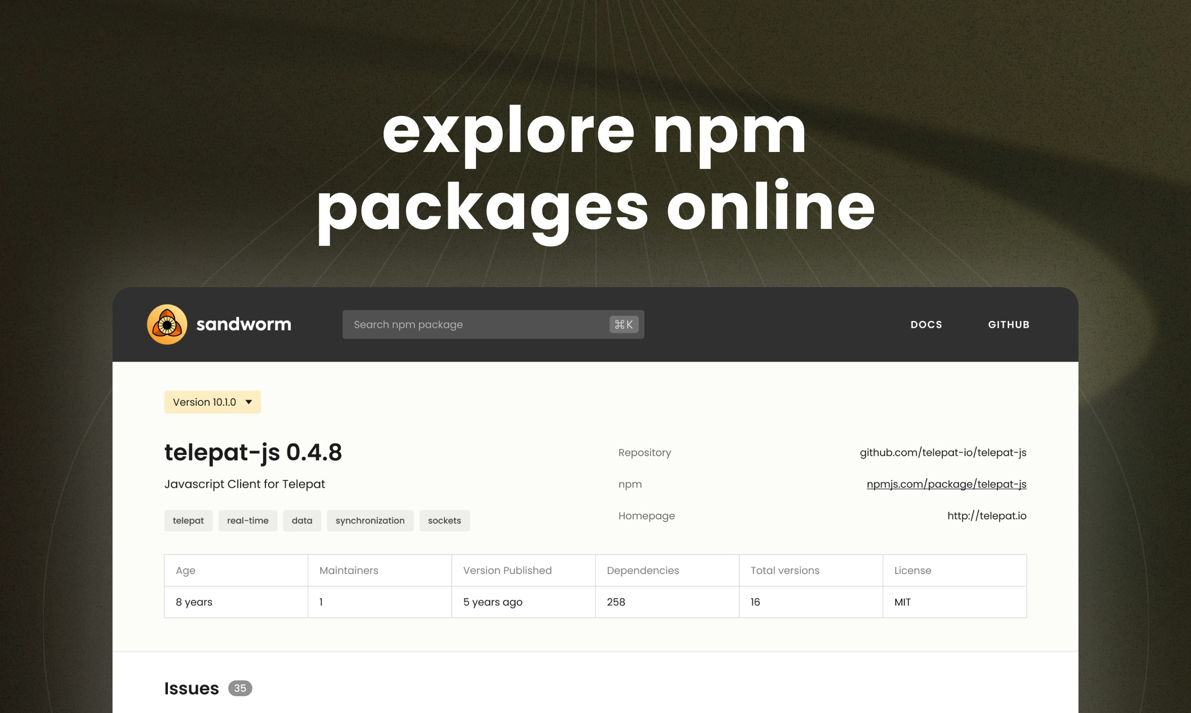Select the real-time keyword tag

click(x=248, y=521)
